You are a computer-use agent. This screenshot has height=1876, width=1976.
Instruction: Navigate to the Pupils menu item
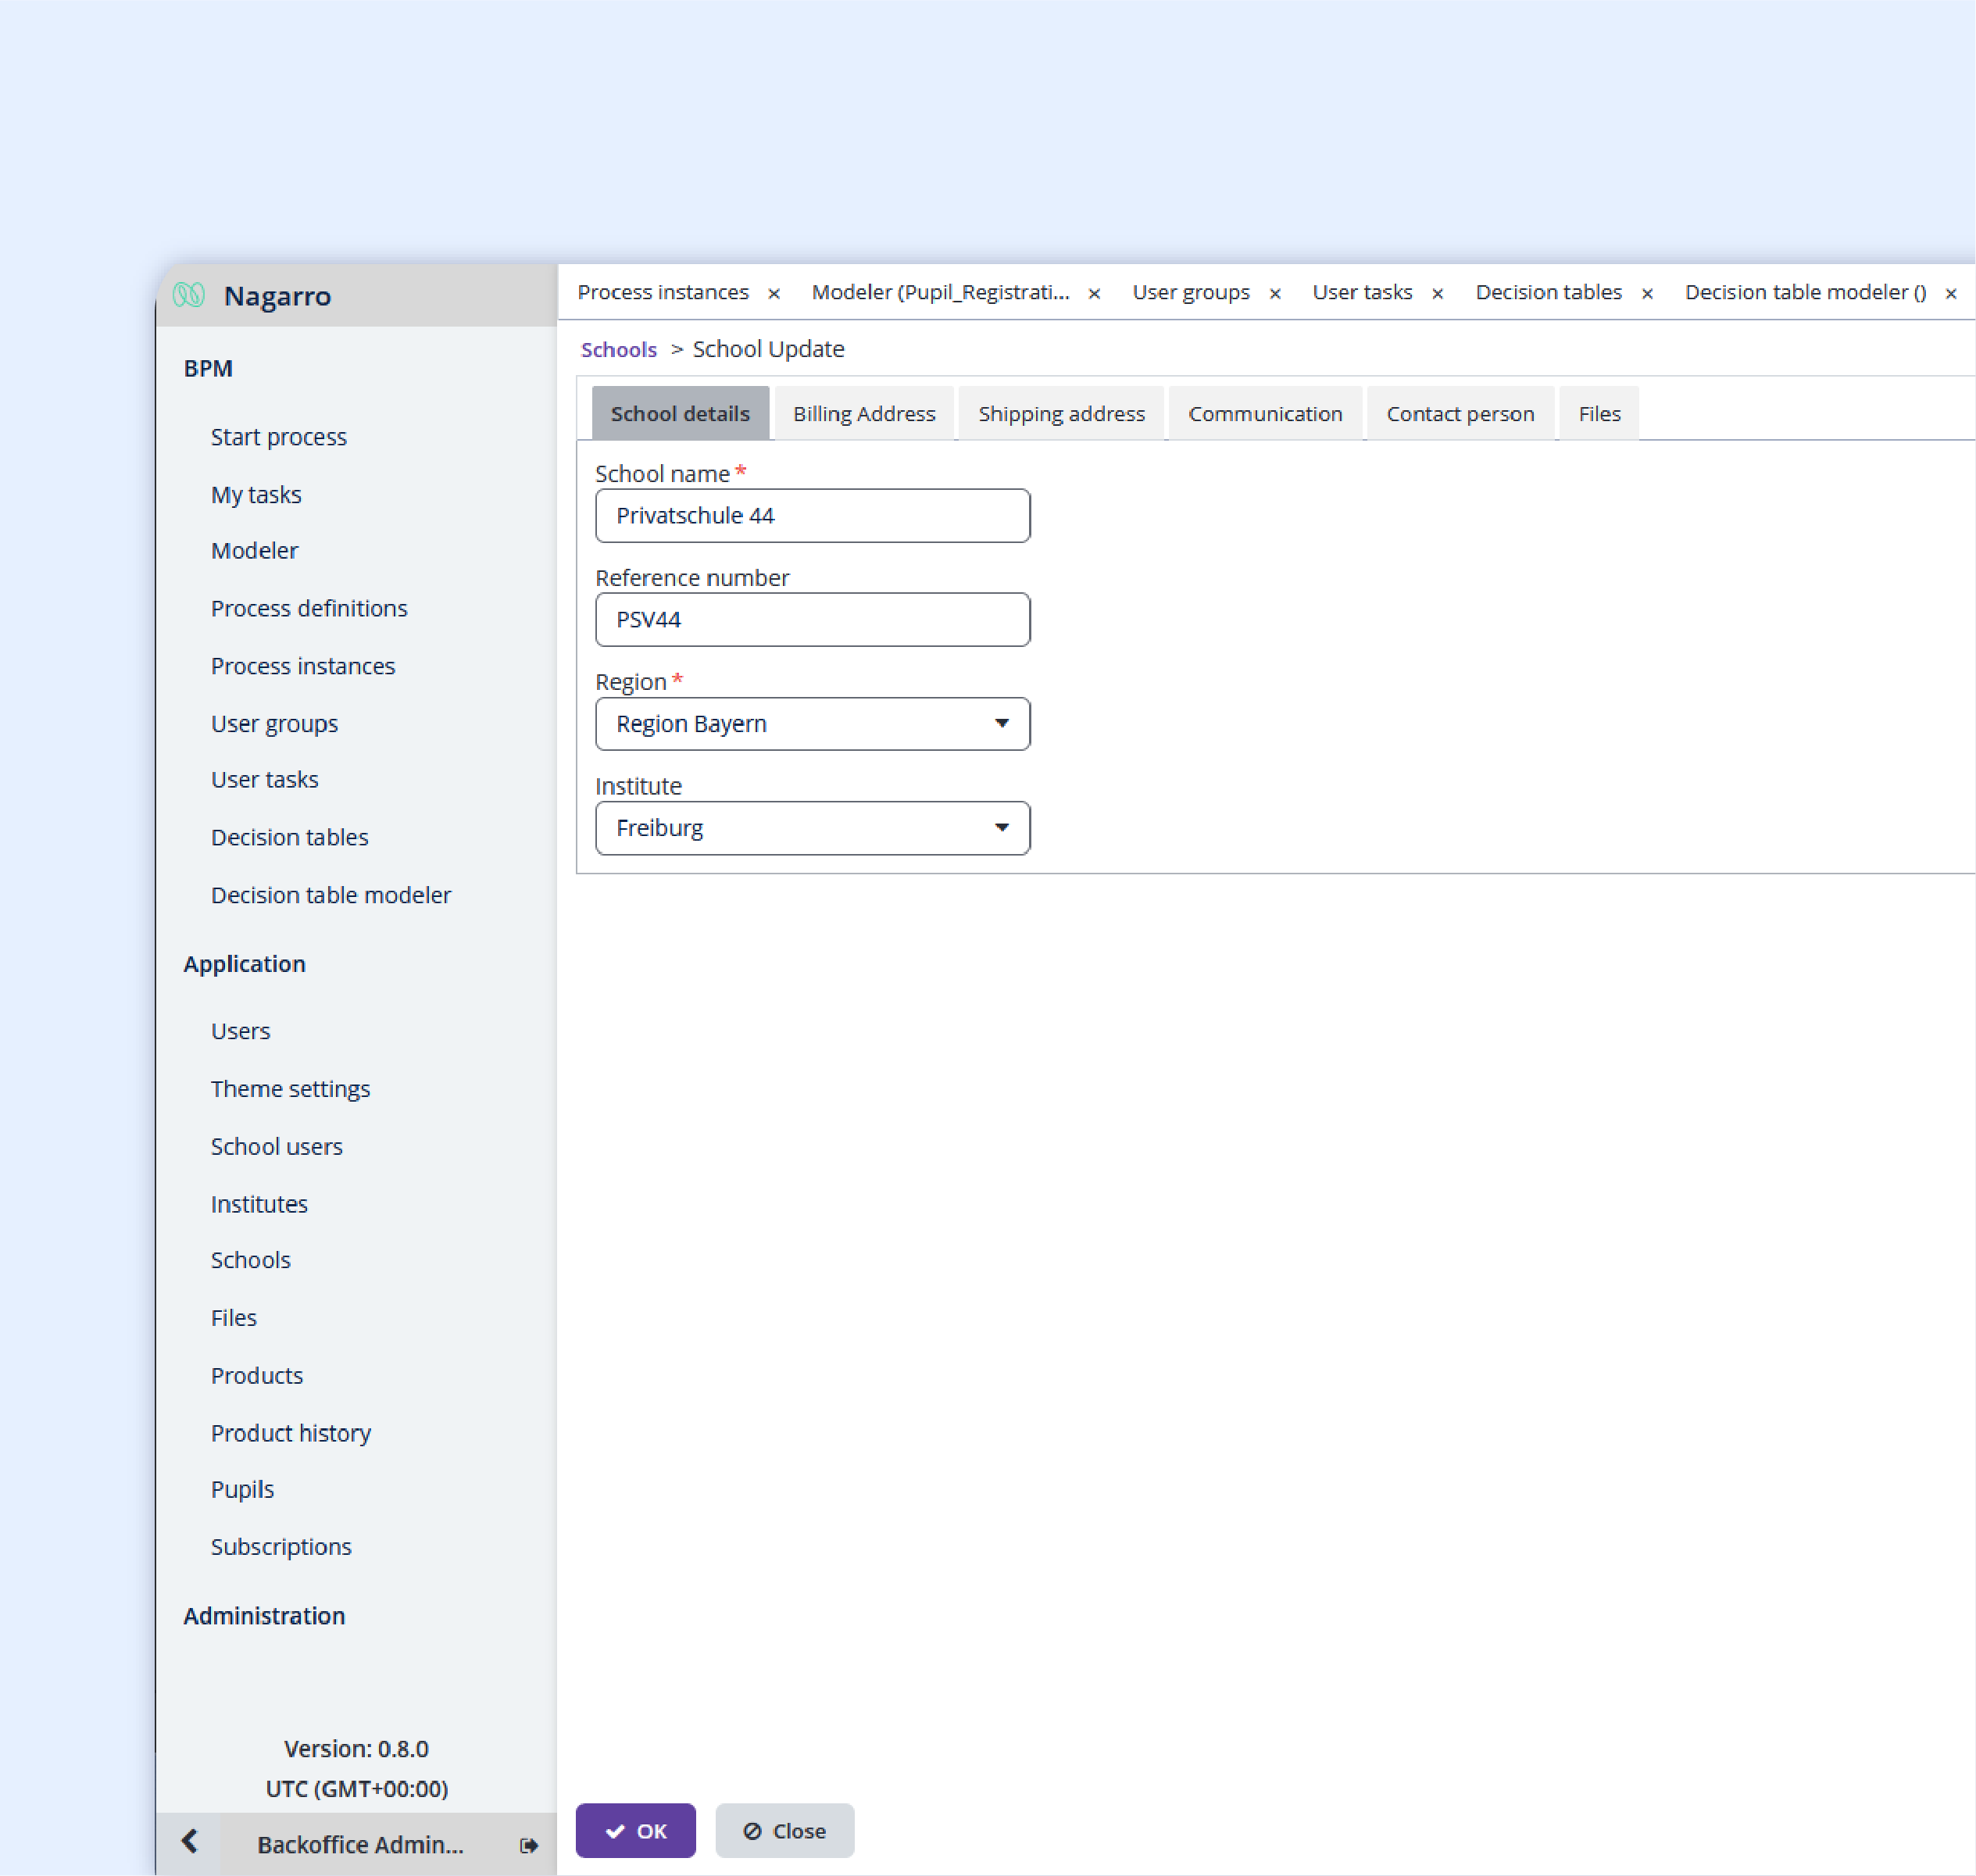(x=241, y=1490)
